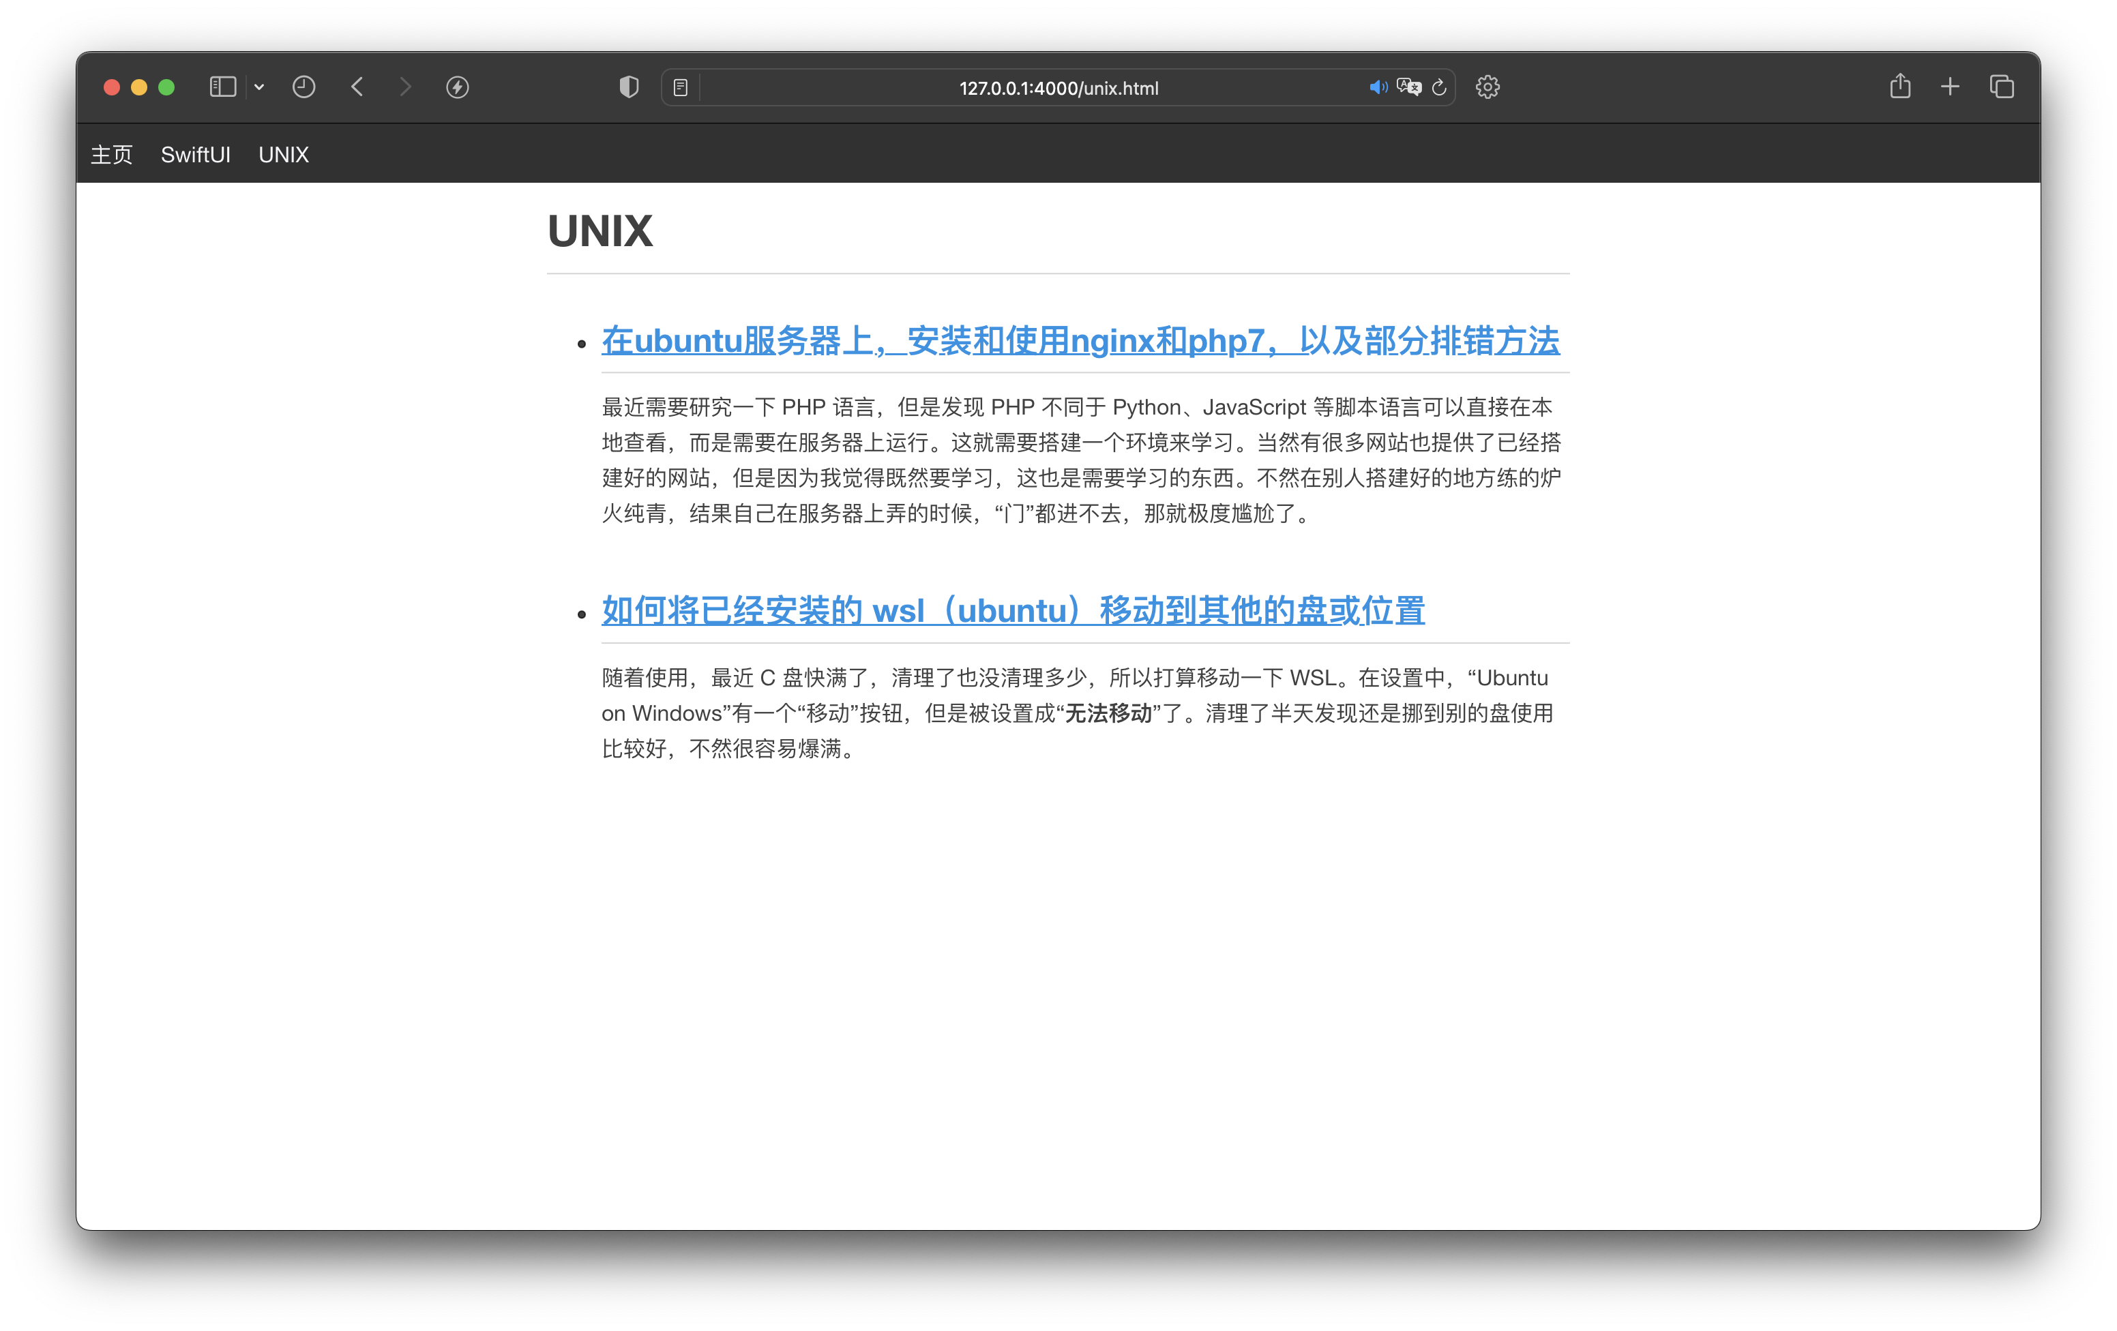
Task: Toggle the Safari sidebar
Action: point(222,87)
